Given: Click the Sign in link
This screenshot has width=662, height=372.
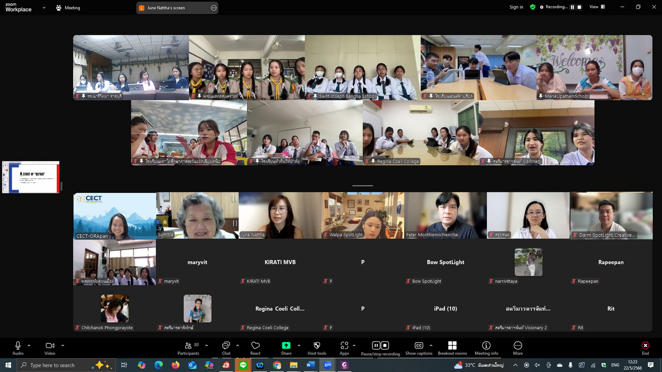Looking at the screenshot, I should (516, 7).
